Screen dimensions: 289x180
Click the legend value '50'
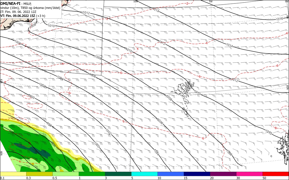(x=264, y=178)
